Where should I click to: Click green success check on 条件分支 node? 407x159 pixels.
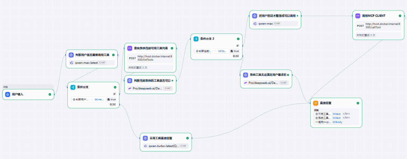tap(115, 87)
